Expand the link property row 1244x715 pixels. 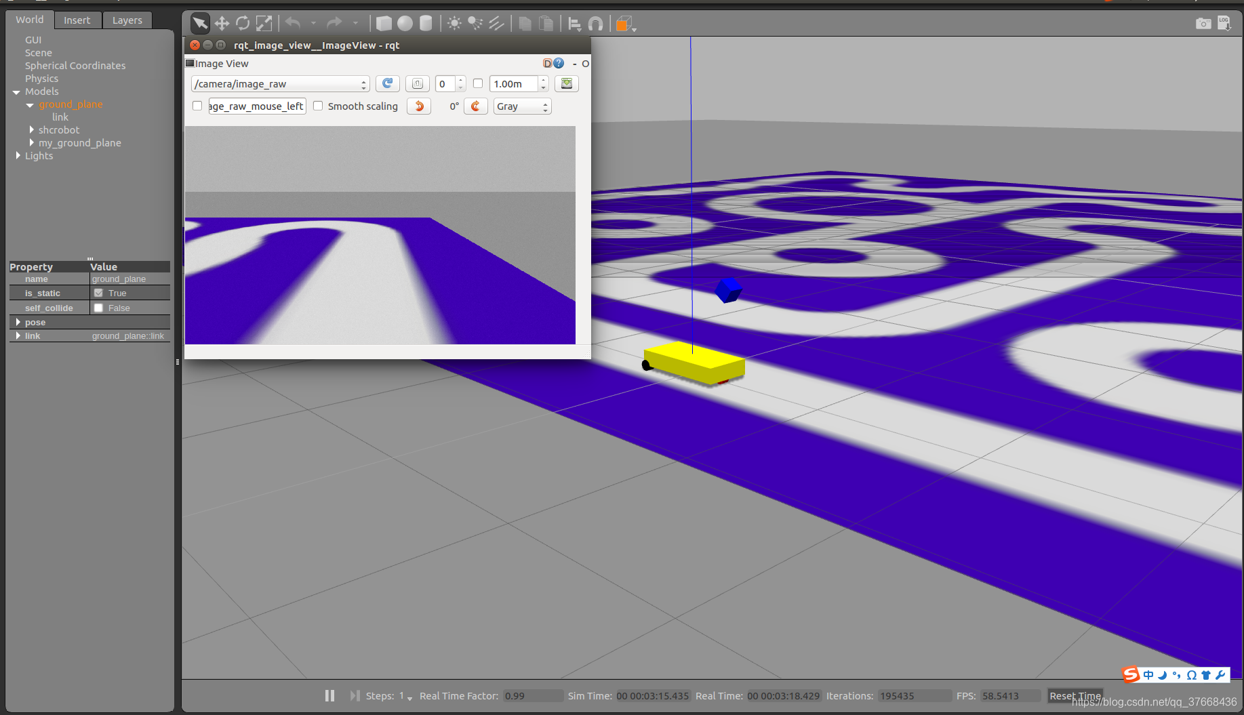(x=18, y=335)
